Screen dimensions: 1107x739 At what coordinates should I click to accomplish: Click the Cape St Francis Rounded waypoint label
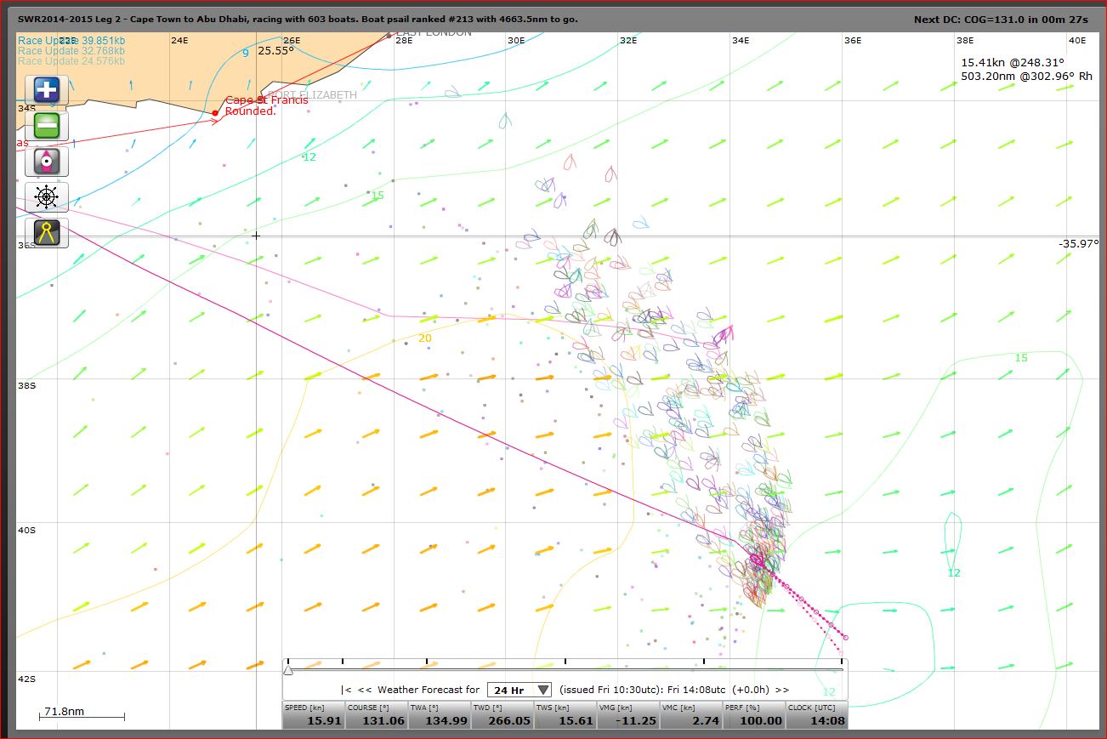(x=266, y=105)
